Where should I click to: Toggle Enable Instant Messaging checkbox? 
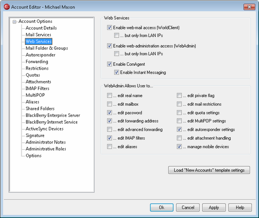point(117,72)
